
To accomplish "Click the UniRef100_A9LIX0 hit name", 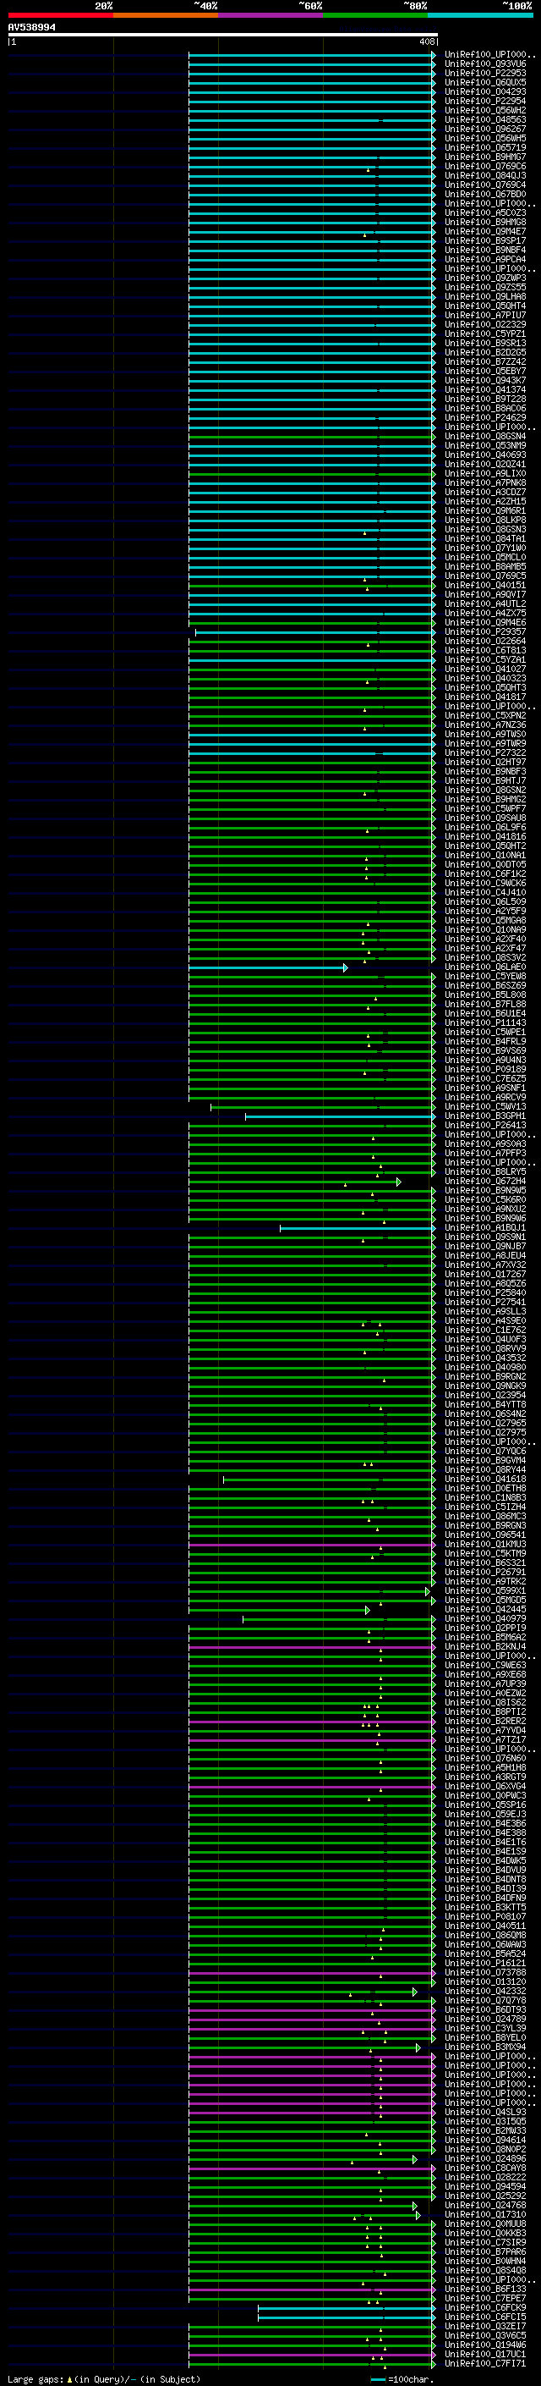I will (x=485, y=473).
